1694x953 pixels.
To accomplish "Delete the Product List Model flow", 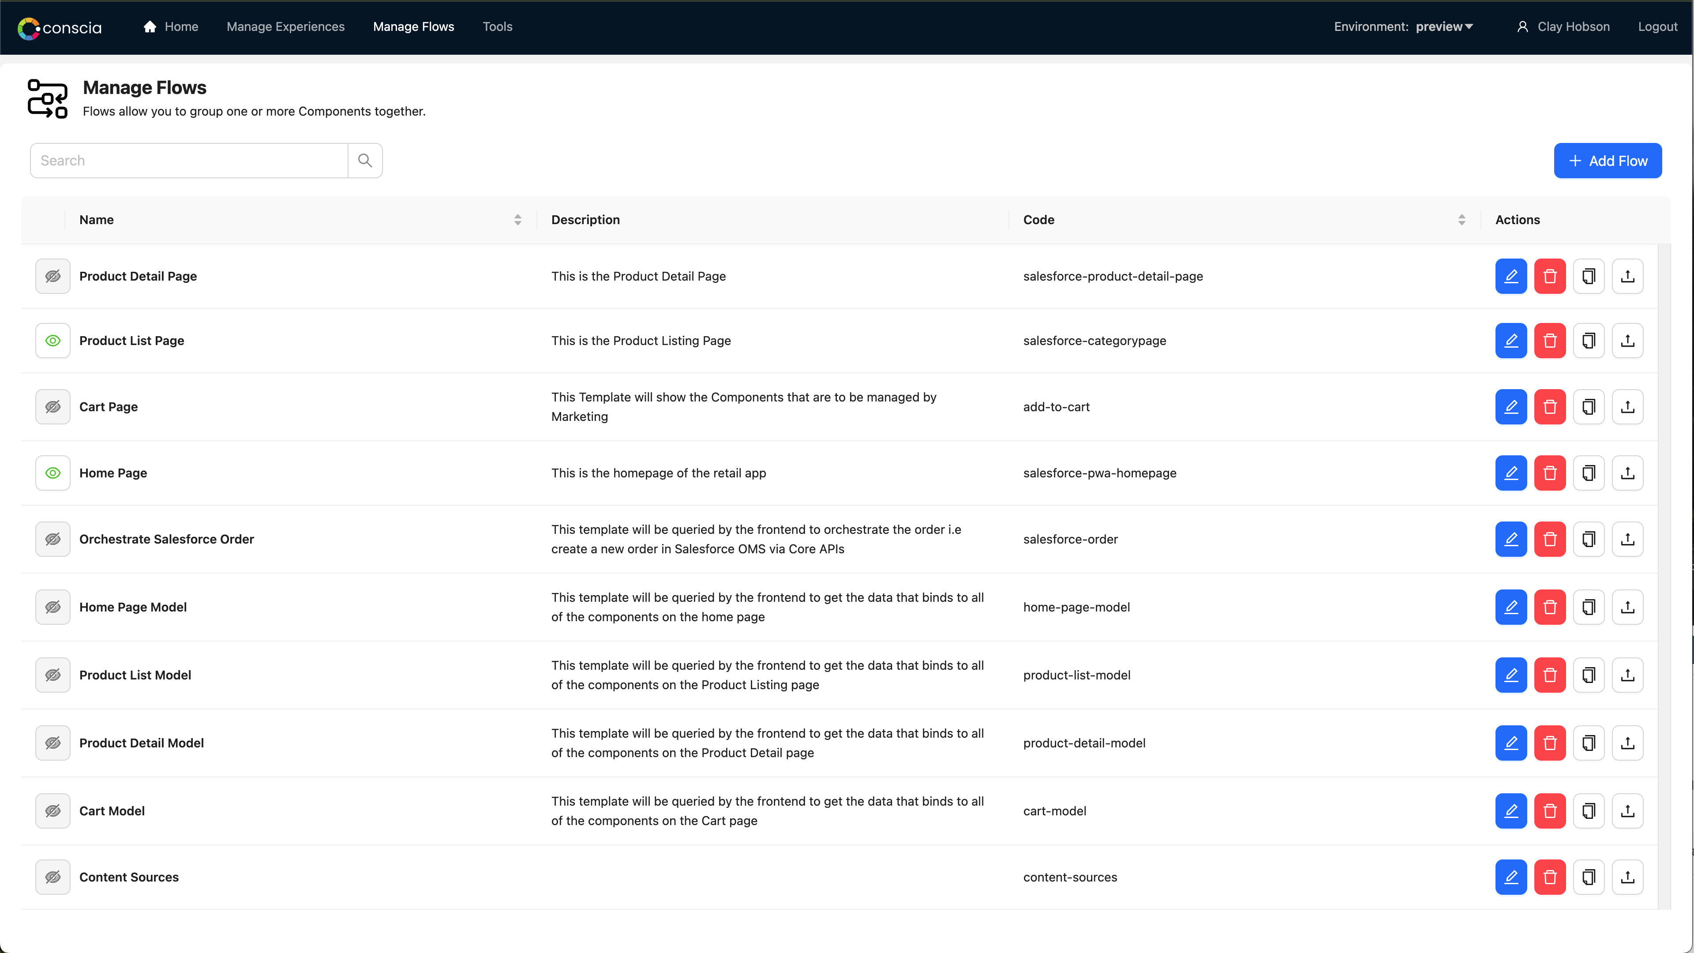I will pos(1549,675).
